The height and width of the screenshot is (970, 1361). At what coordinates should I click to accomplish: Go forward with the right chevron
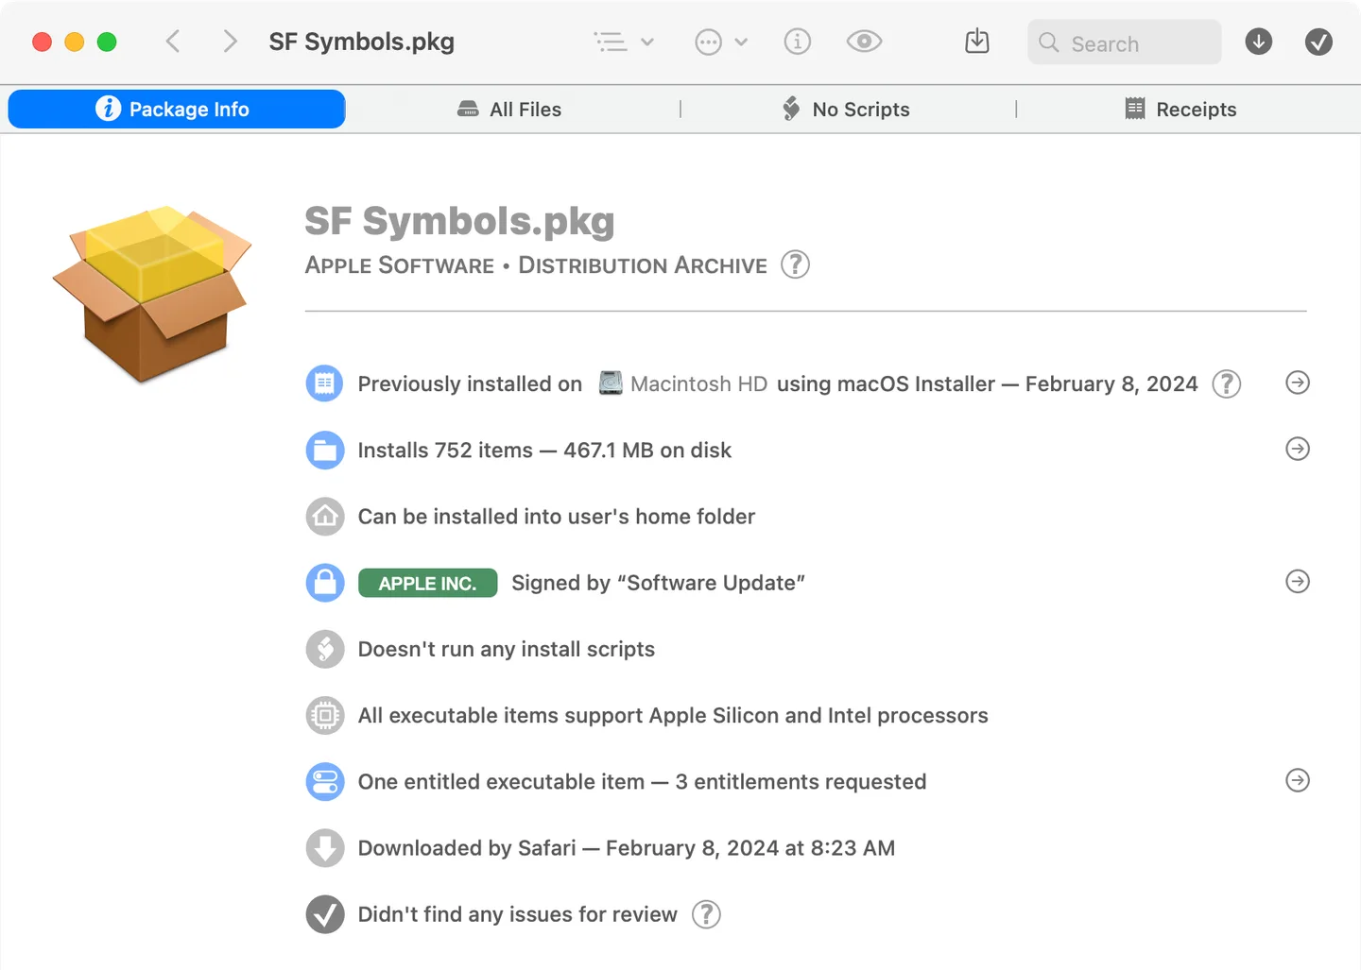[230, 42]
